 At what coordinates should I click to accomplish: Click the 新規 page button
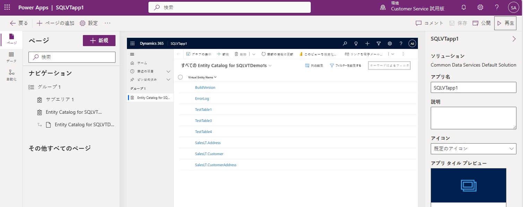click(x=99, y=41)
